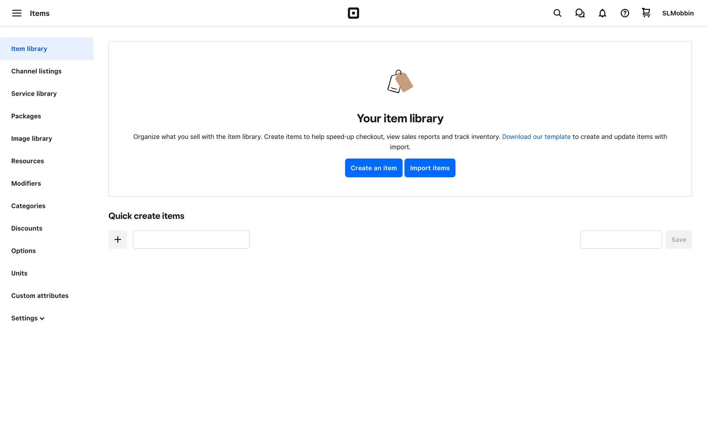Open the search magnifier icon
This screenshot has height=442, width=707.
tap(557, 13)
